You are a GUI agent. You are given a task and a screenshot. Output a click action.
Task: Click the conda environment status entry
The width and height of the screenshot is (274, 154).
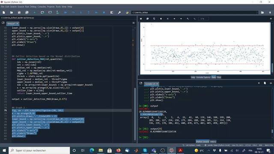coord(217,145)
